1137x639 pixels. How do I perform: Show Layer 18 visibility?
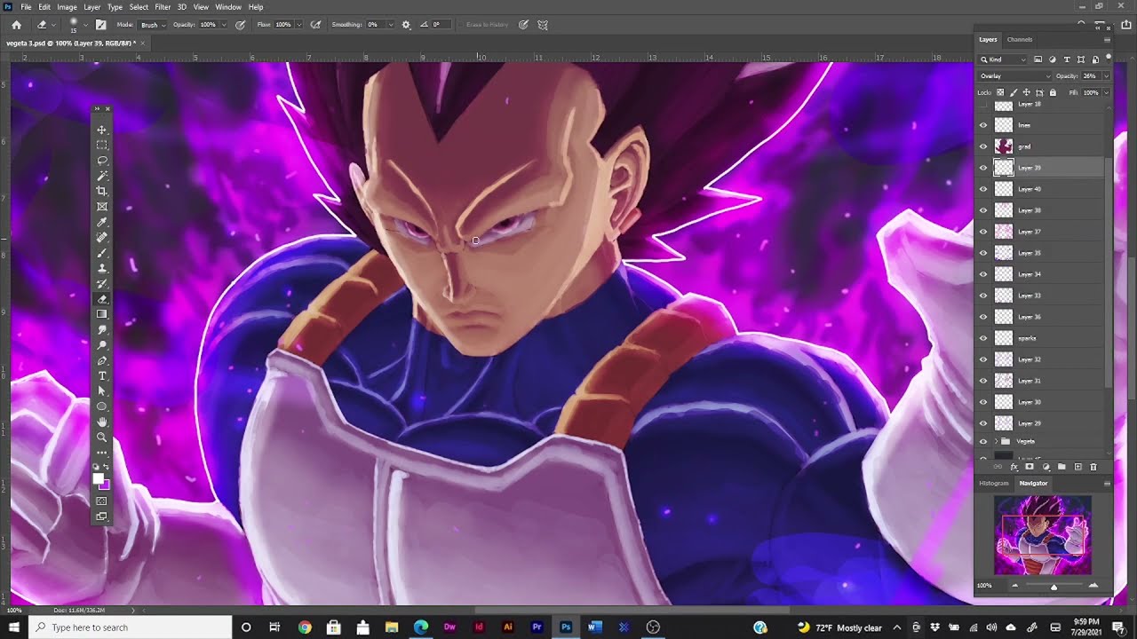coord(982,105)
